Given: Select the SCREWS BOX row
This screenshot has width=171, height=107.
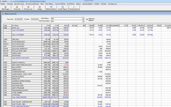Looking at the screenshot, I should click(x=17, y=53).
